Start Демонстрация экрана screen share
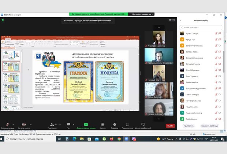This screenshot has height=154, width=227. click(86, 126)
